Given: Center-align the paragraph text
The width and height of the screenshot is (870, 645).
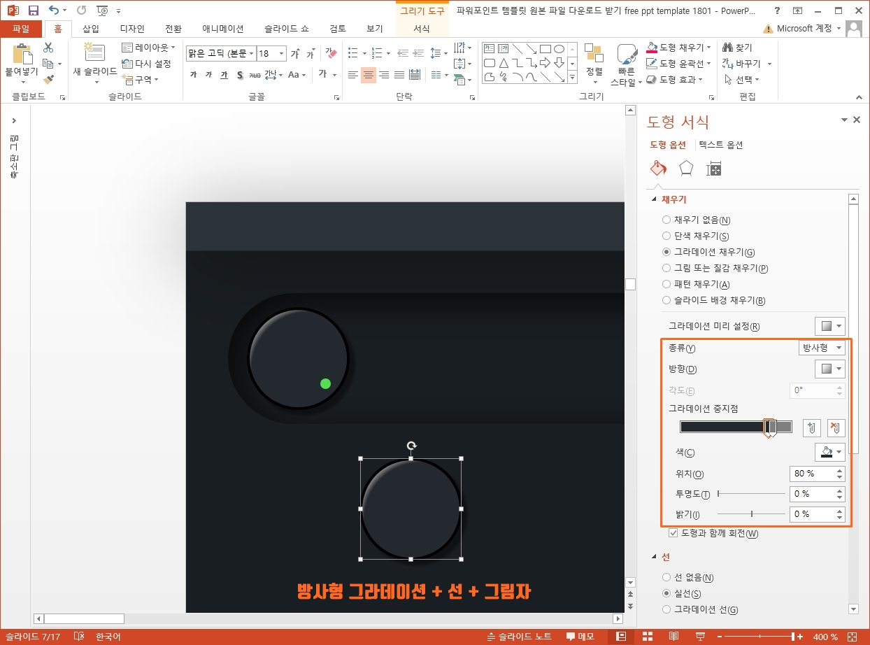Looking at the screenshot, I should [x=368, y=75].
